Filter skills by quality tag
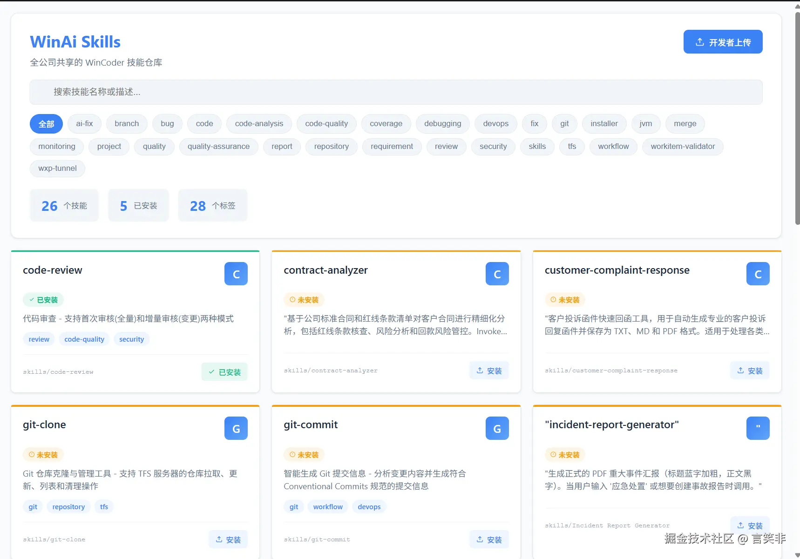This screenshot has width=800, height=559. (154, 147)
